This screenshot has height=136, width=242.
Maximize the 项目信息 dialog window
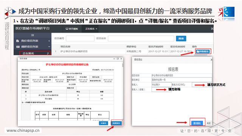[118, 59]
